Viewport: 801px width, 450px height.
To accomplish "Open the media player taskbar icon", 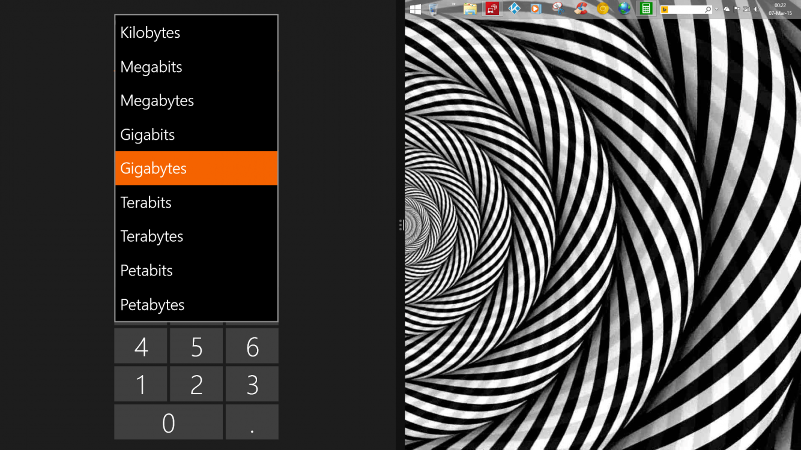I will click(x=536, y=9).
